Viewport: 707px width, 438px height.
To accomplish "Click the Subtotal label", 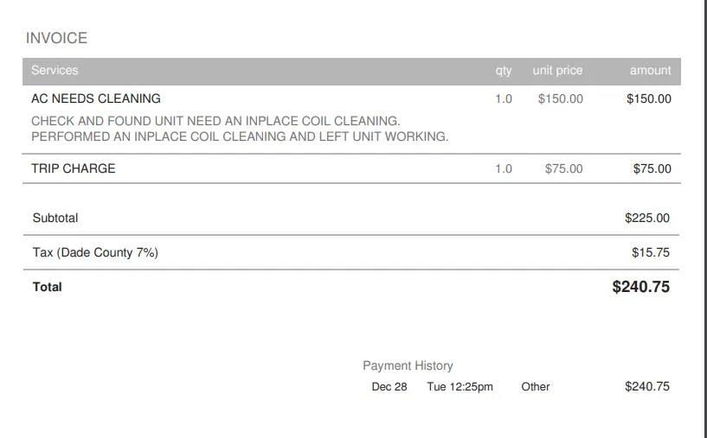I will click(55, 219).
